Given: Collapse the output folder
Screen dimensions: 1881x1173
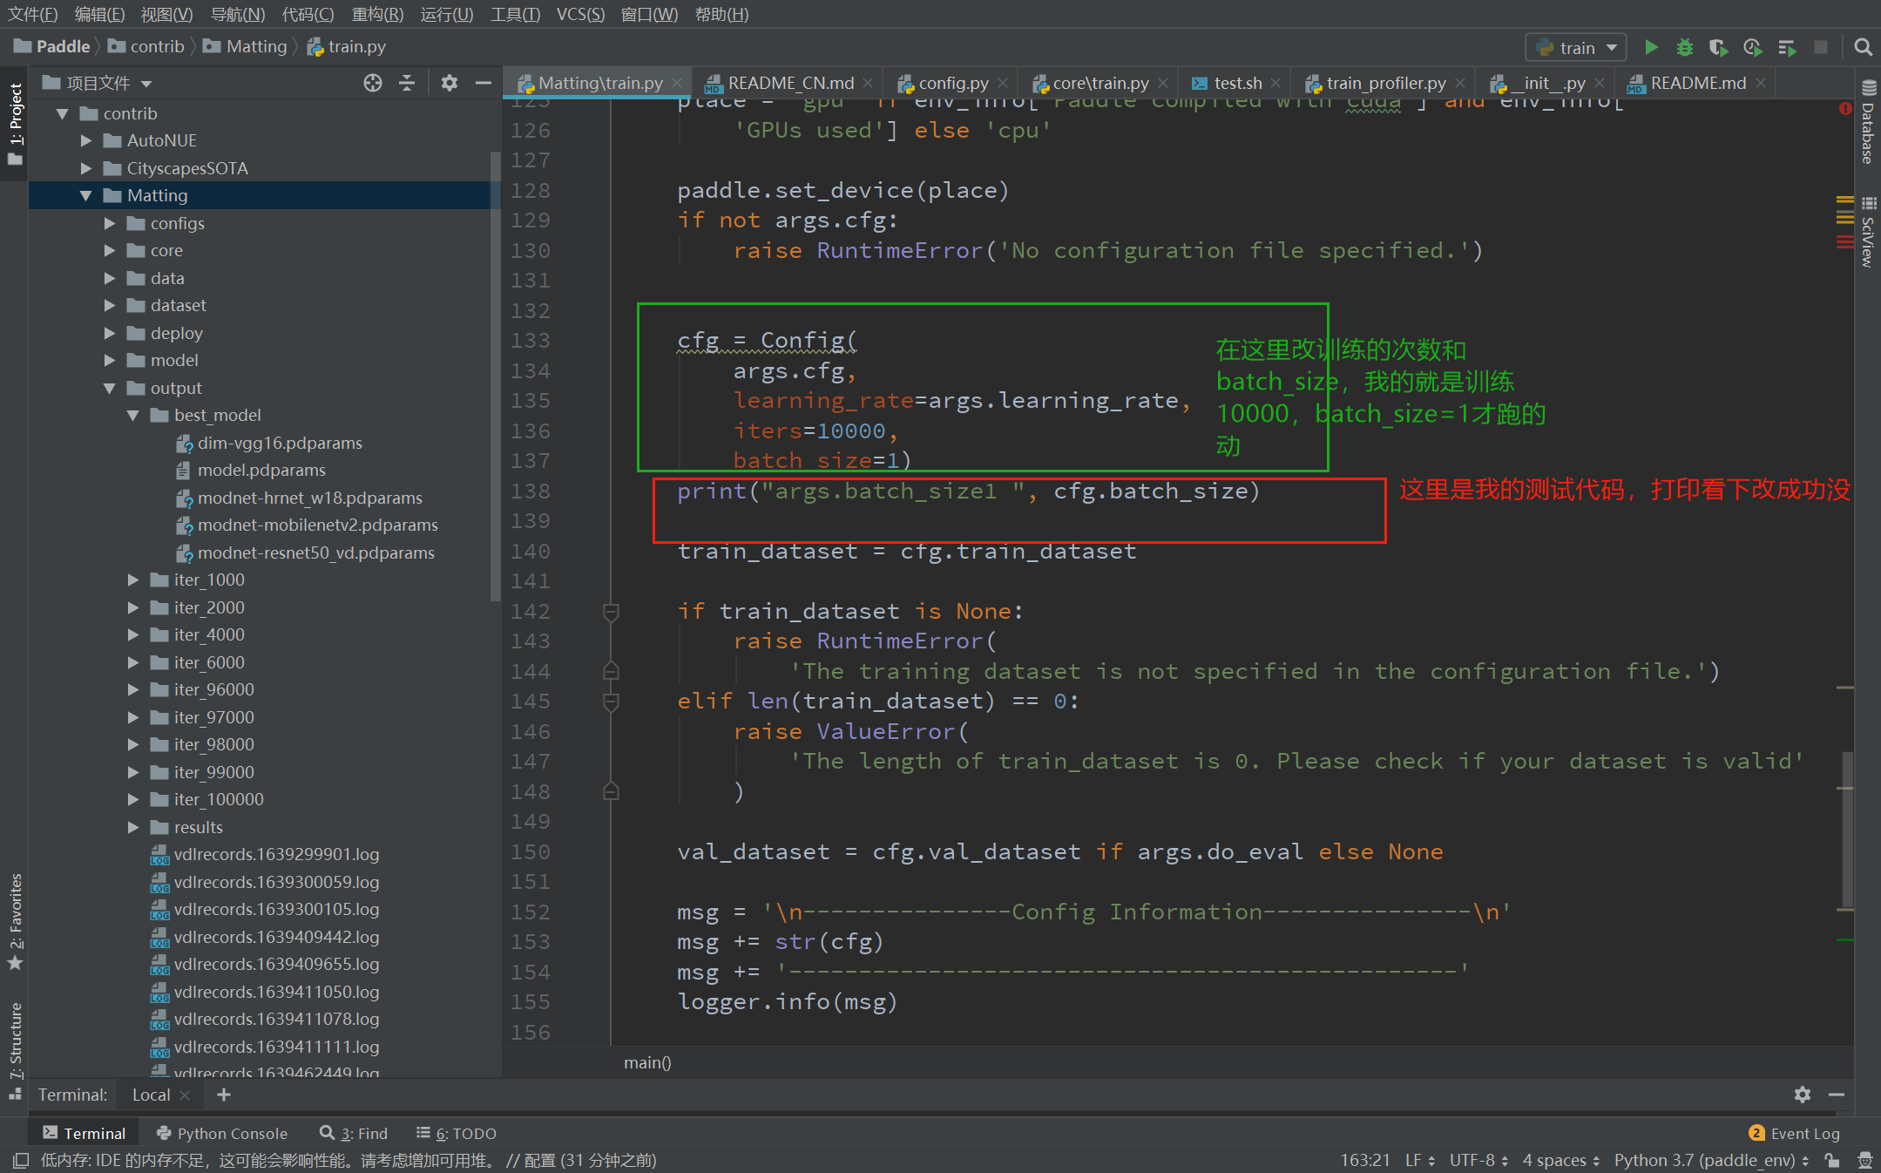Looking at the screenshot, I should (x=110, y=388).
